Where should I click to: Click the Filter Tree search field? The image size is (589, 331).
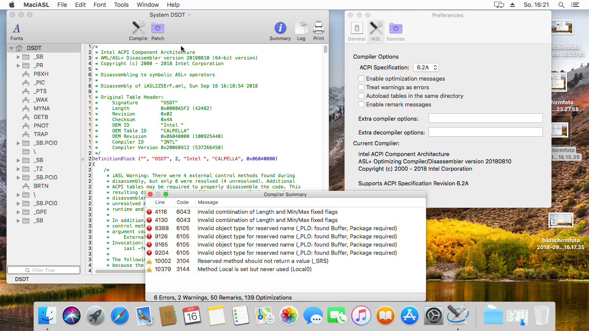tap(44, 270)
